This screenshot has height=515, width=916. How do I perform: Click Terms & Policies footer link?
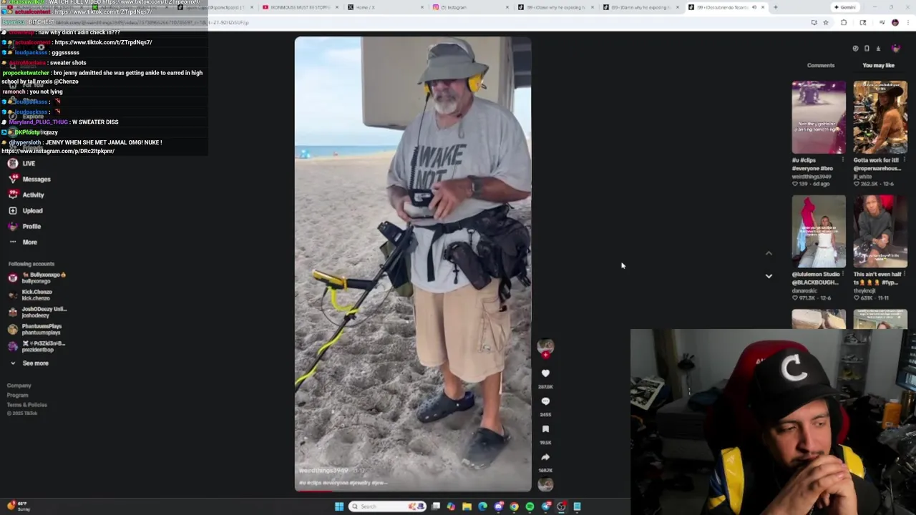point(27,405)
